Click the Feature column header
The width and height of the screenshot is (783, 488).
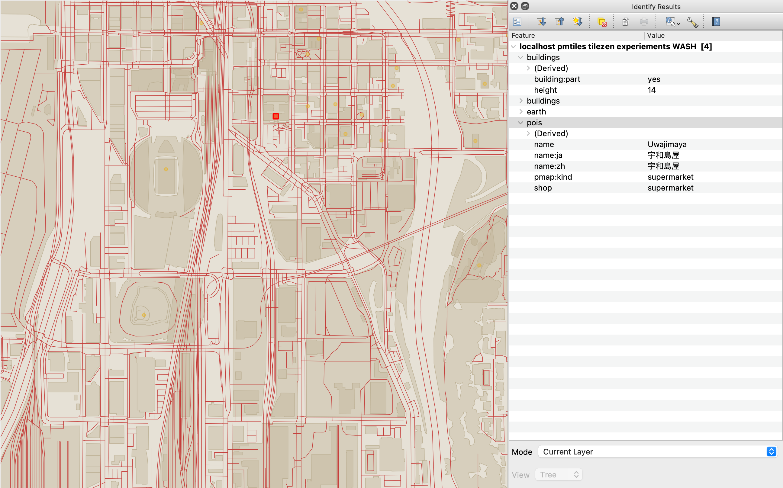(523, 36)
